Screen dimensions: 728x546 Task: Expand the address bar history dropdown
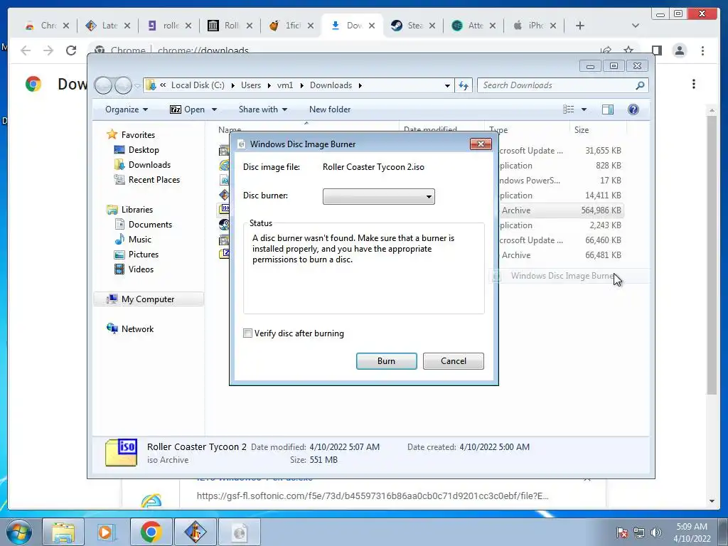point(447,85)
